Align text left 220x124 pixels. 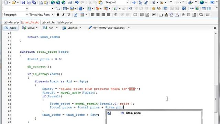coord(92,14)
